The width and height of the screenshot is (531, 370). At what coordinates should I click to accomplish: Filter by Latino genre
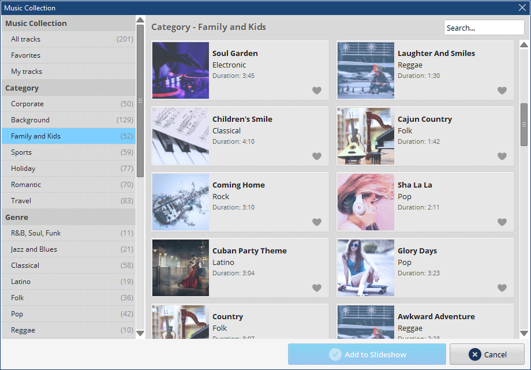[69, 282]
